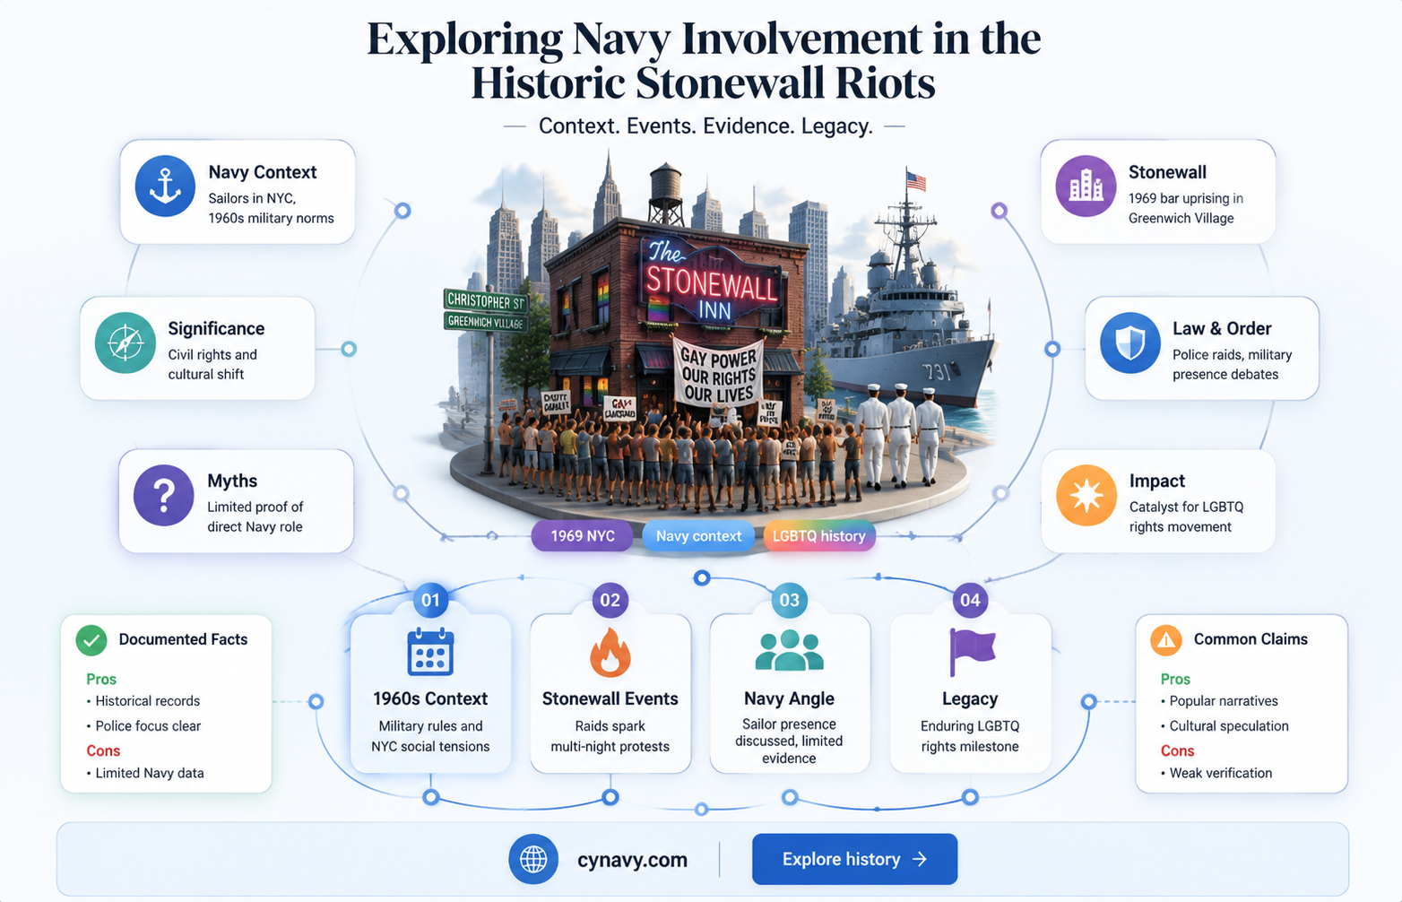Click the anchor icon for Navy Context

pyautogui.click(x=165, y=186)
